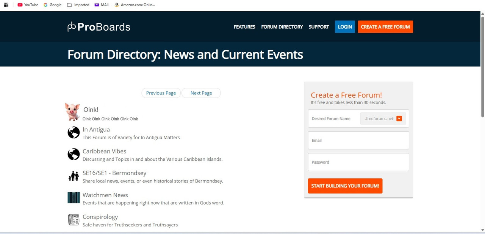
Task: Click START BUILDING YOUR FORUM! button
Action: pyautogui.click(x=345, y=186)
